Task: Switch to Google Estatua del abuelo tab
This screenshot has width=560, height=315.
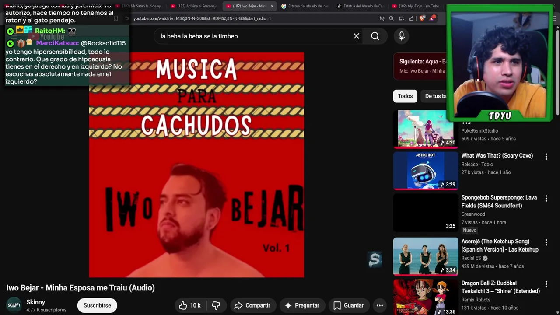Action: pos(305,6)
